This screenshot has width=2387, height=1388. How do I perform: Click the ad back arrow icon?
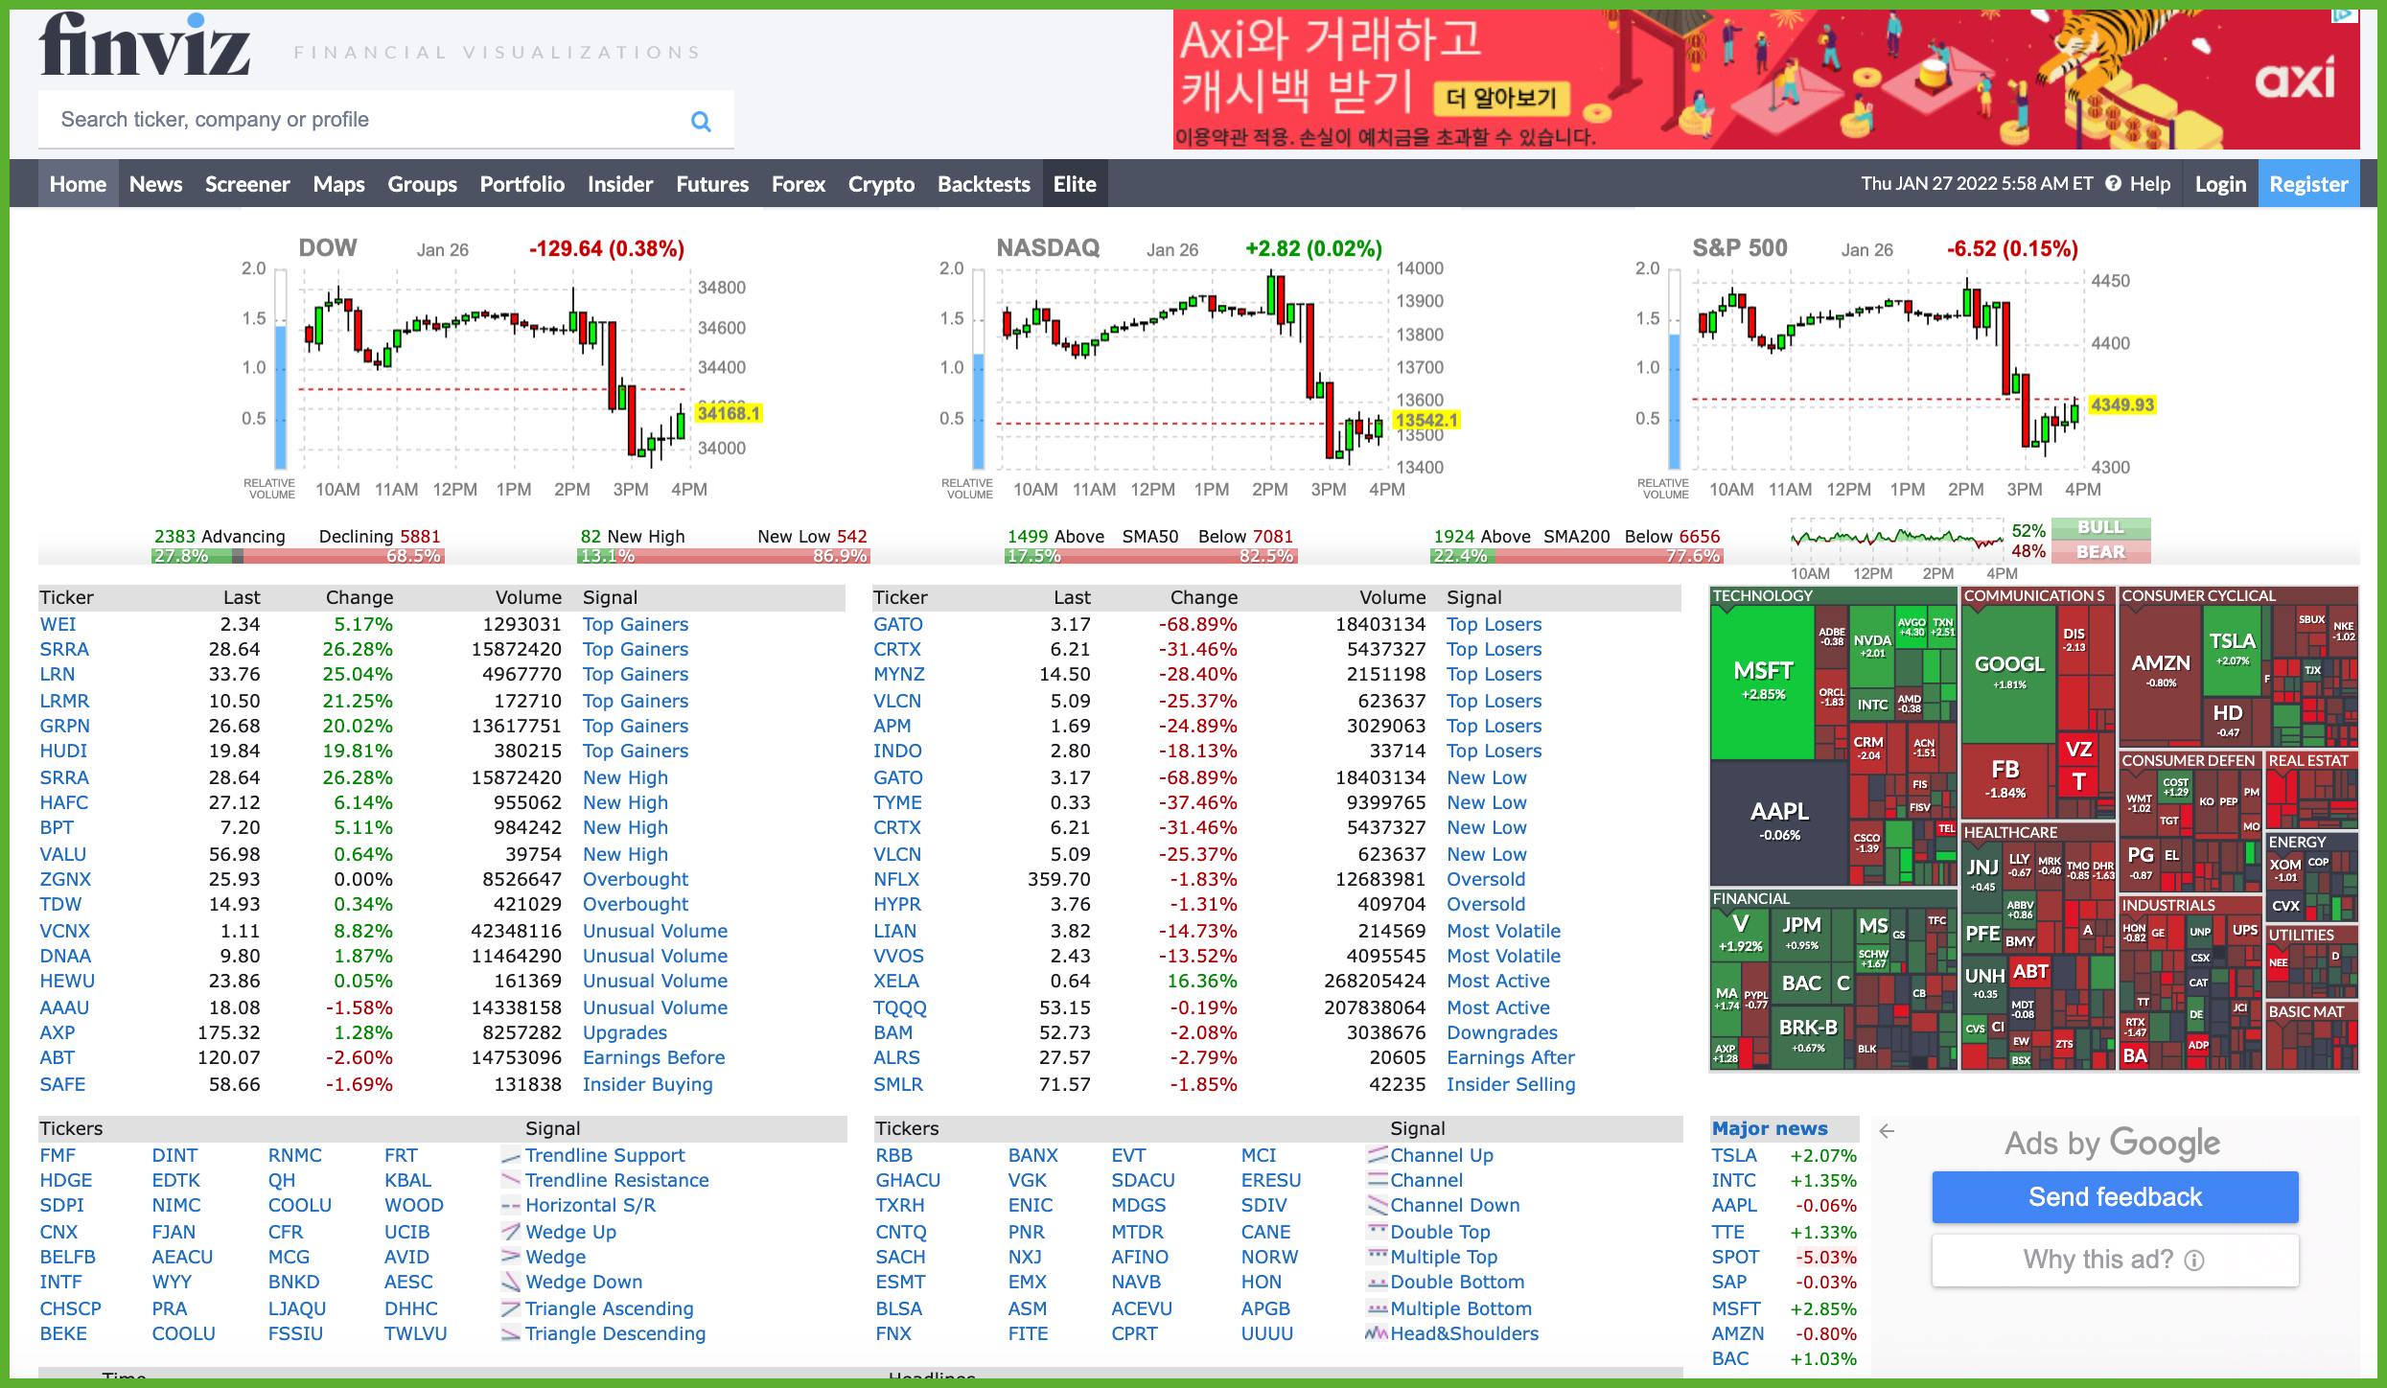[1887, 1131]
